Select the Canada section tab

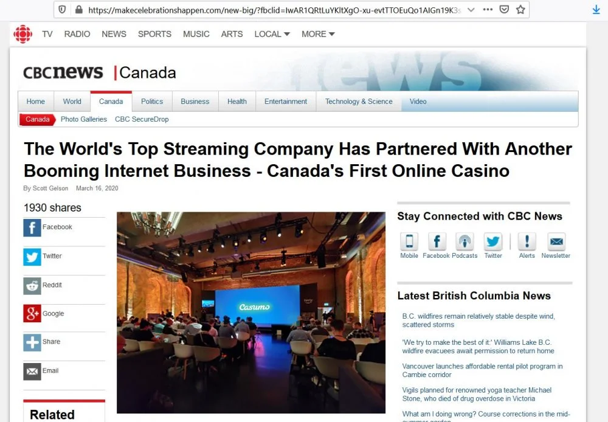(x=111, y=102)
